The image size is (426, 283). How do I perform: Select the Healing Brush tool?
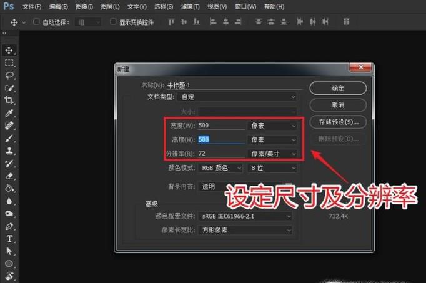[x=9, y=126]
